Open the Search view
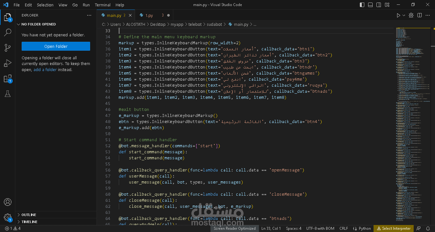This screenshot has height=232, width=435. (x=8, y=33)
